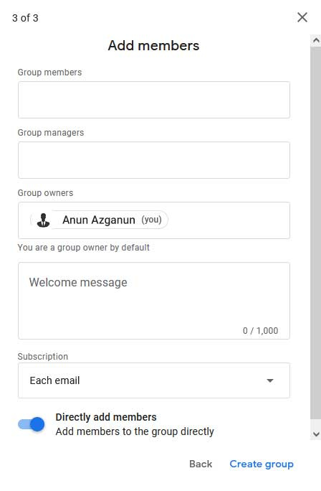Click the Anun Azganun avatar icon

(44, 220)
